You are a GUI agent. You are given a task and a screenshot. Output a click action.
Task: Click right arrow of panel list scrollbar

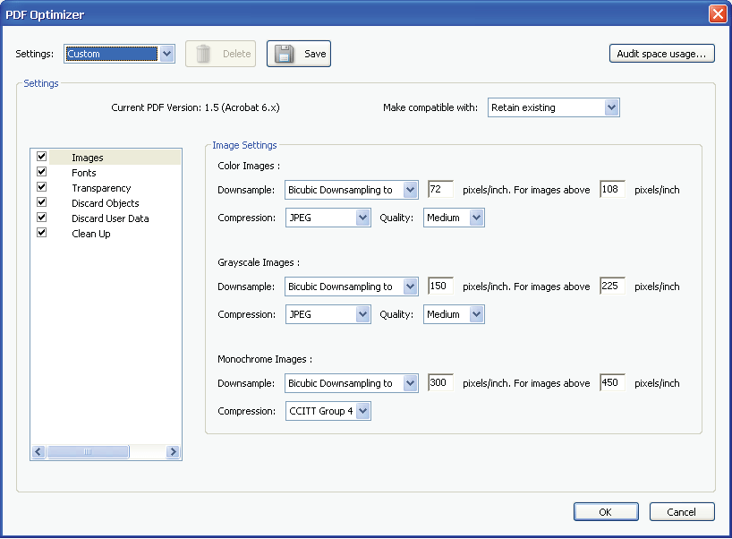pos(173,453)
